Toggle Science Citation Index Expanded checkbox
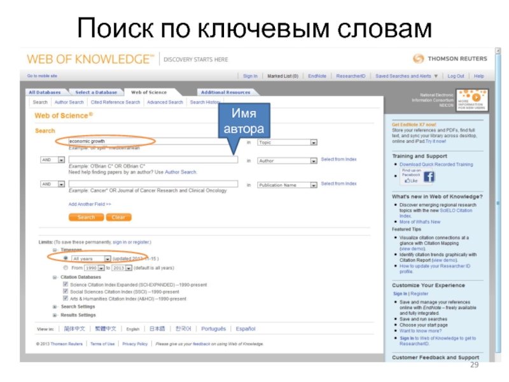The height and width of the screenshot is (382, 509). click(x=66, y=284)
